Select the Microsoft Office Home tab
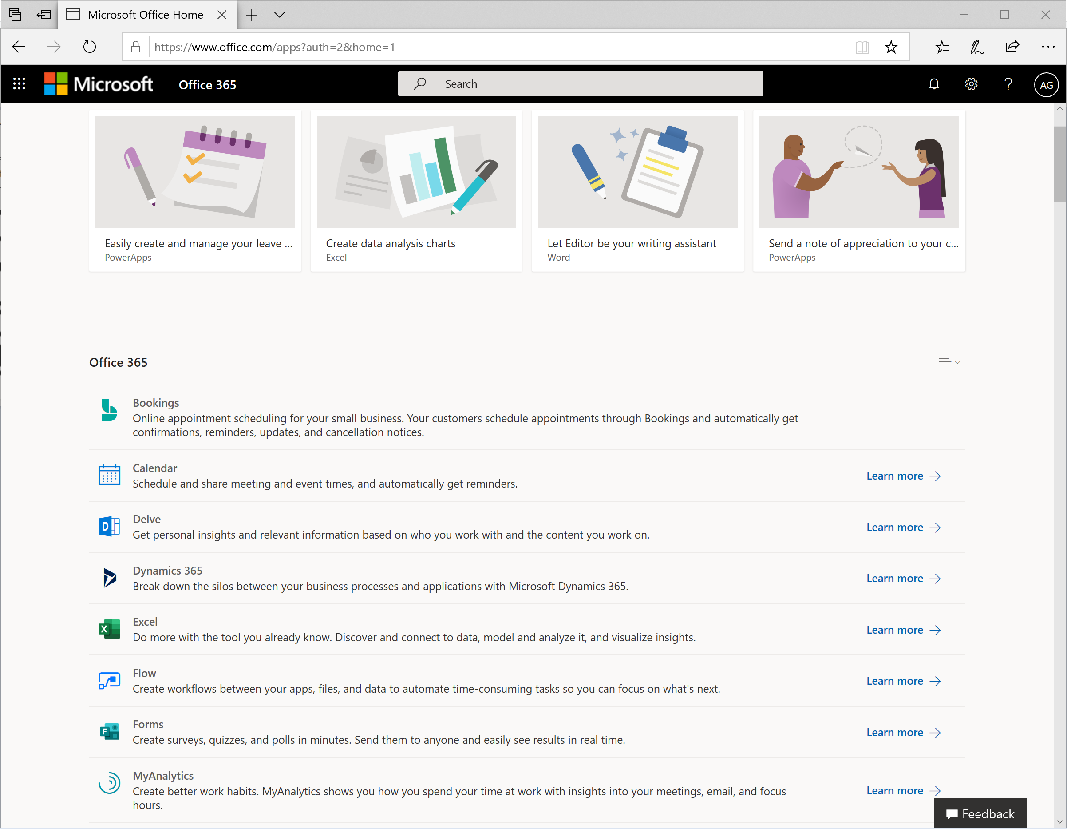This screenshot has width=1067, height=829. tap(145, 15)
